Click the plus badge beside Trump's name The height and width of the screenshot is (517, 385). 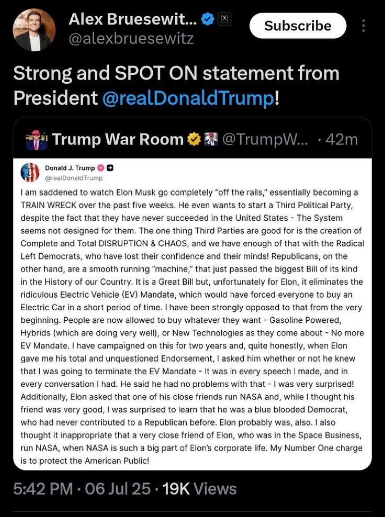(x=110, y=168)
